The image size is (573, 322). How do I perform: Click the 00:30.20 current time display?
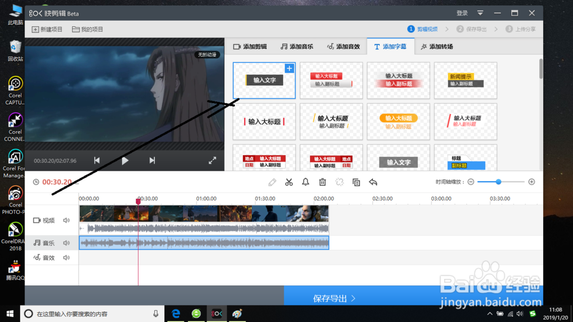(57, 182)
